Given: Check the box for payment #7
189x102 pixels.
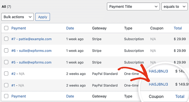Looking at the screenshot, I should tap(6, 39).
